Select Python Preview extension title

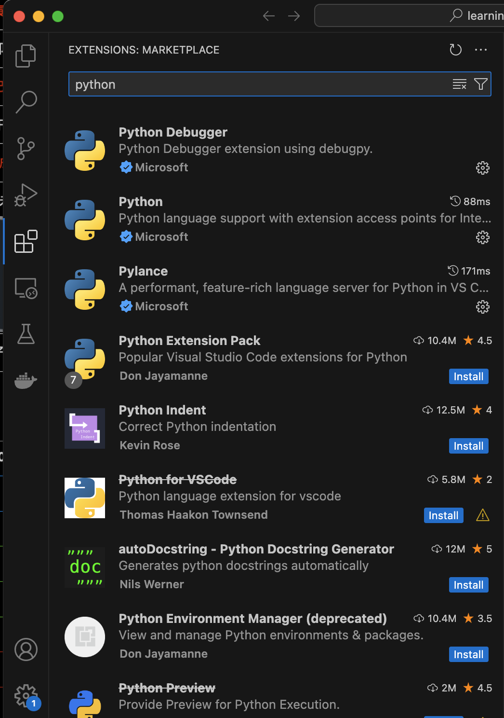[167, 688]
